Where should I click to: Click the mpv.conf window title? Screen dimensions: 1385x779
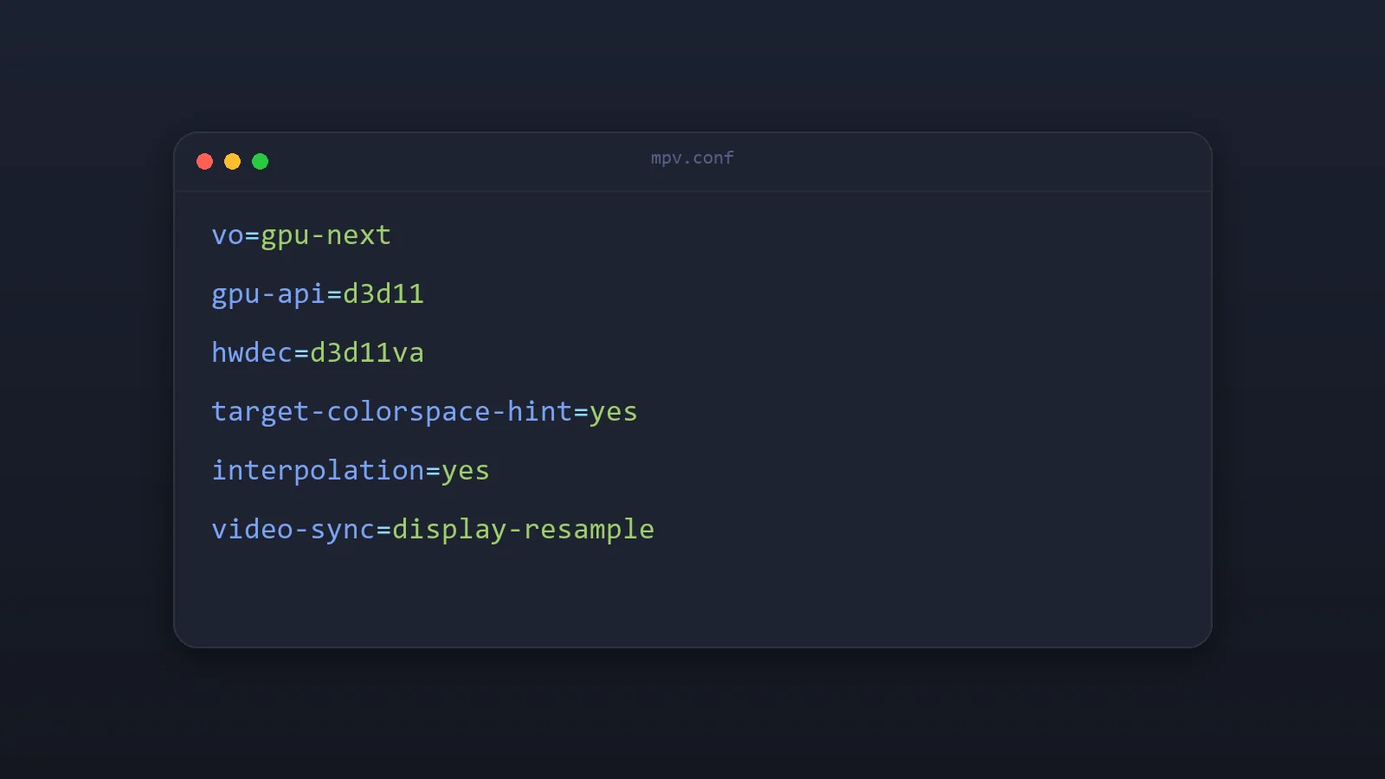coord(692,158)
